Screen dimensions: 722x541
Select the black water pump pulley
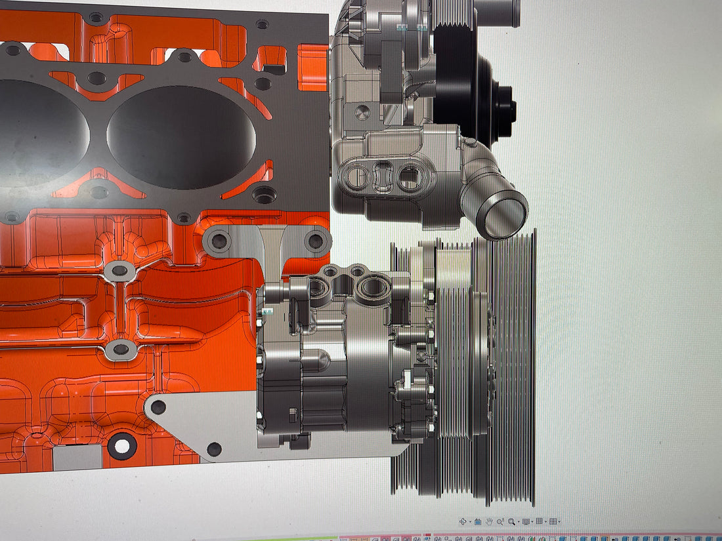[459, 85]
